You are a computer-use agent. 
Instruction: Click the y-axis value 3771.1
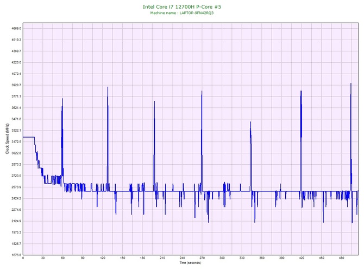[x=16, y=96]
